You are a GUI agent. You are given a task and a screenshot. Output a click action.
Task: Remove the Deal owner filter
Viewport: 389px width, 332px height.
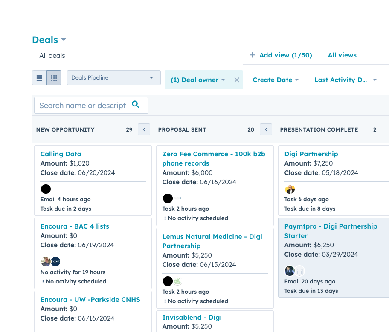pyautogui.click(x=237, y=80)
